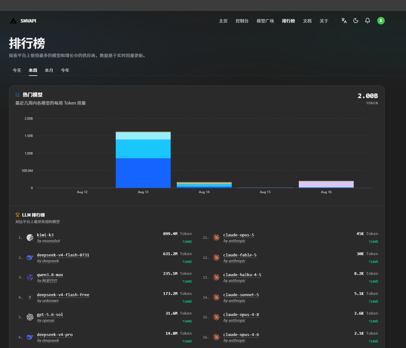
Task: Click the cyan middle Aug 13 bar segment
Action: click(143, 149)
